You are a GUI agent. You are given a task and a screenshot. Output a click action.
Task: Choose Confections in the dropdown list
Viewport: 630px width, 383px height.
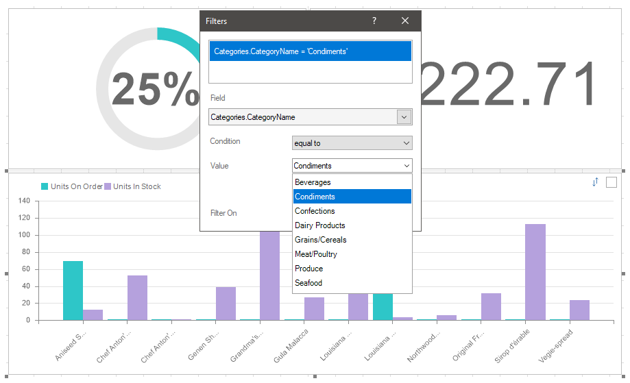click(315, 211)
